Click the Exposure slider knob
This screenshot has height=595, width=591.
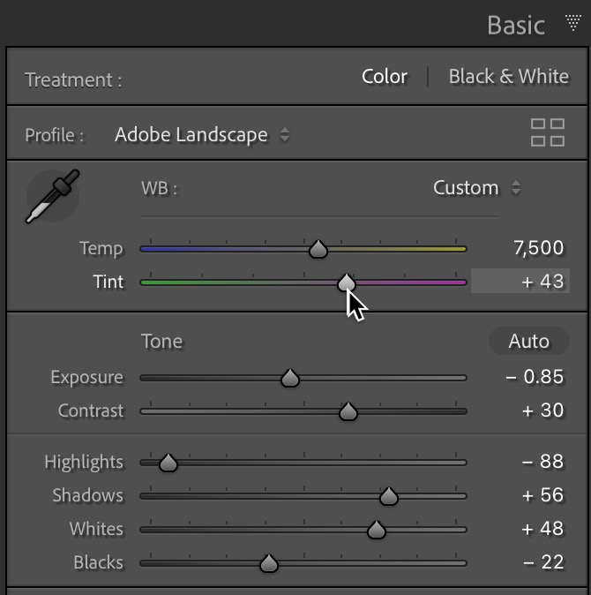click(x=290, y=378)
